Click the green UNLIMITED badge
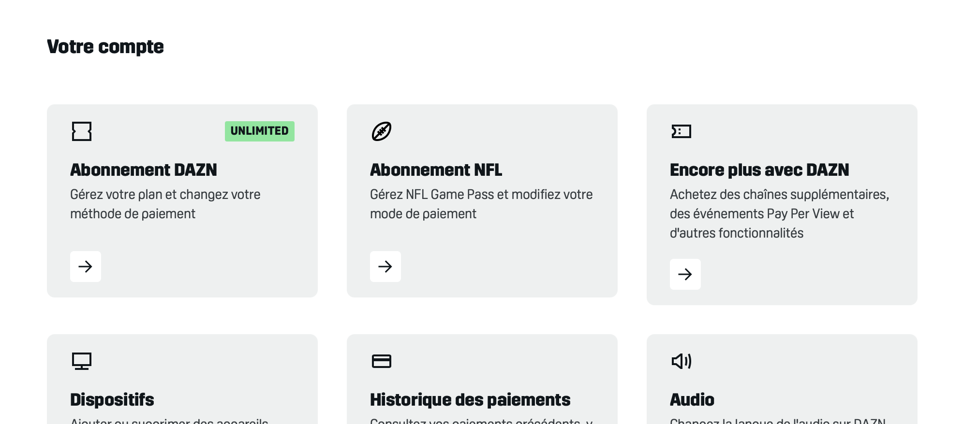 260,131
